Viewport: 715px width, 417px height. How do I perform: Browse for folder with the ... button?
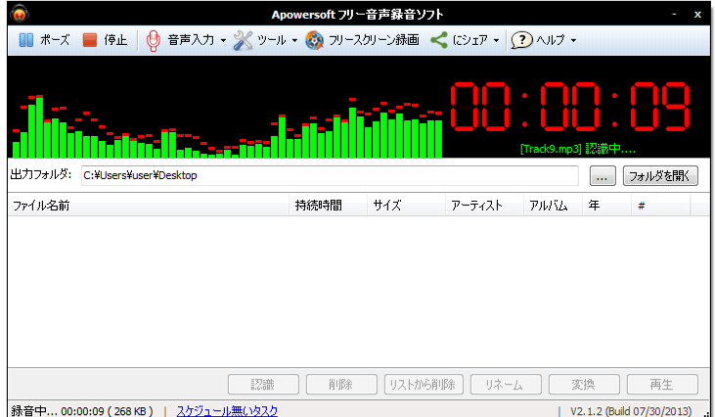click(x=603, y=176)
